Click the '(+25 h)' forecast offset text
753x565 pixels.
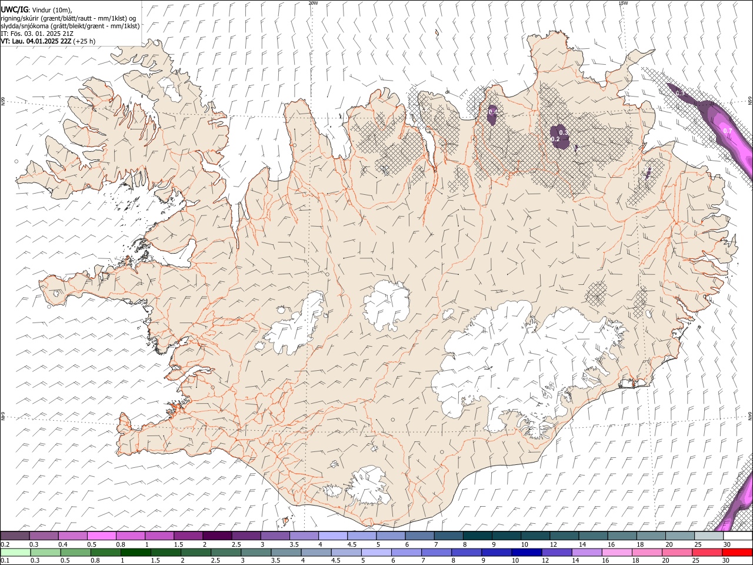[x=85, y=41]
